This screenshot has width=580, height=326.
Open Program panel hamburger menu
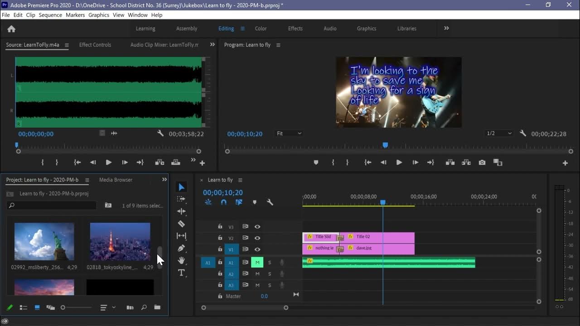(x=278, y=45)
